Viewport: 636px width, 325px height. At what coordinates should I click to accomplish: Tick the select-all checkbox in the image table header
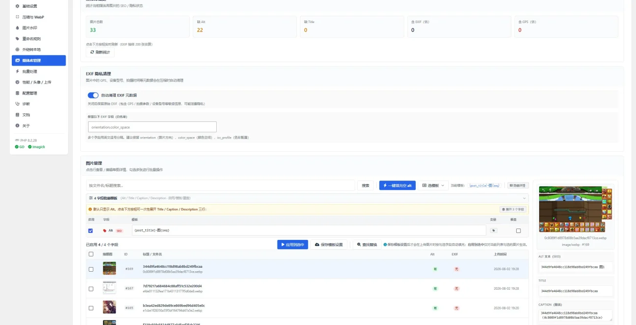pos(91,254)
